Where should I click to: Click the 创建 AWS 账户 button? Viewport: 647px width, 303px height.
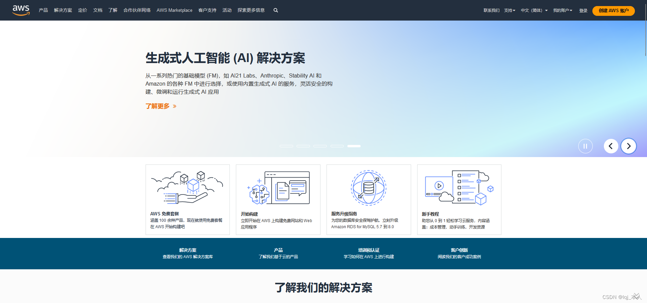[614, 11]
